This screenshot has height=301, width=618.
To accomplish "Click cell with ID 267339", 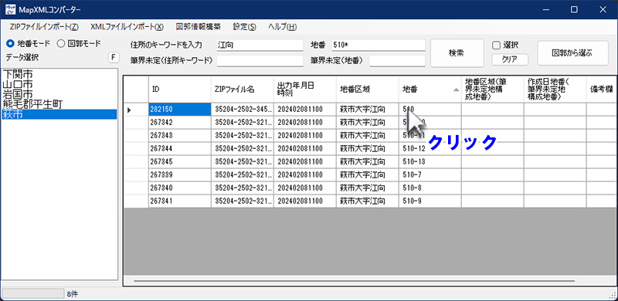I will [180, 174].
